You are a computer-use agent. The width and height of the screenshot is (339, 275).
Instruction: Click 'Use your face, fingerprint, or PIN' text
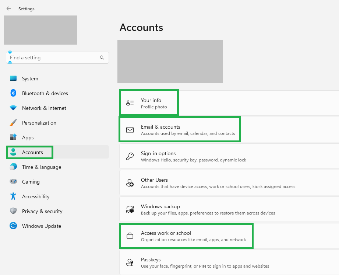[205, 266]
